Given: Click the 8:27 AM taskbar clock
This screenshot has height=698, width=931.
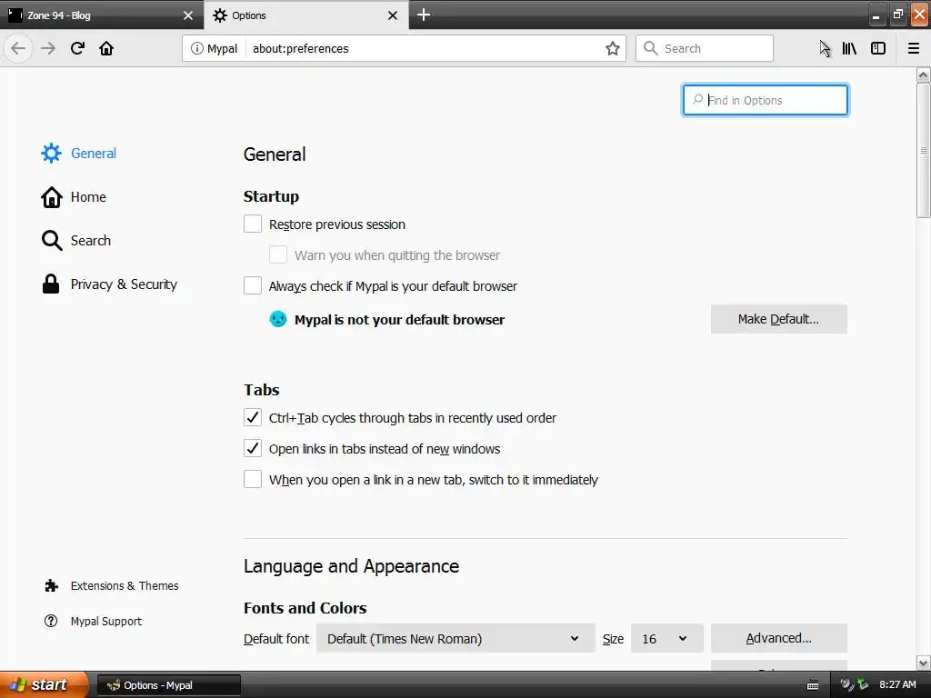Looking at the screenshot, I should (x=897, y=685).
